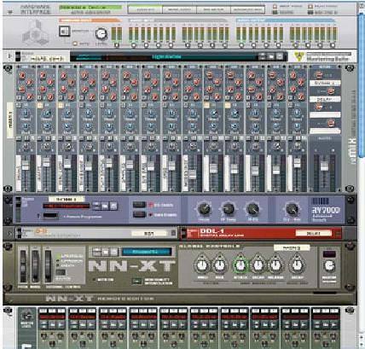Toggle NN-XT High Quality Interpolation
Image resolution: width=365 pixels, height=349 pixels.
(137, 282)
